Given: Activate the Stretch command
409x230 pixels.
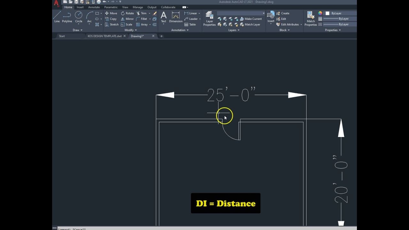Looking at the screenshot, I should [x=112, y=24].
